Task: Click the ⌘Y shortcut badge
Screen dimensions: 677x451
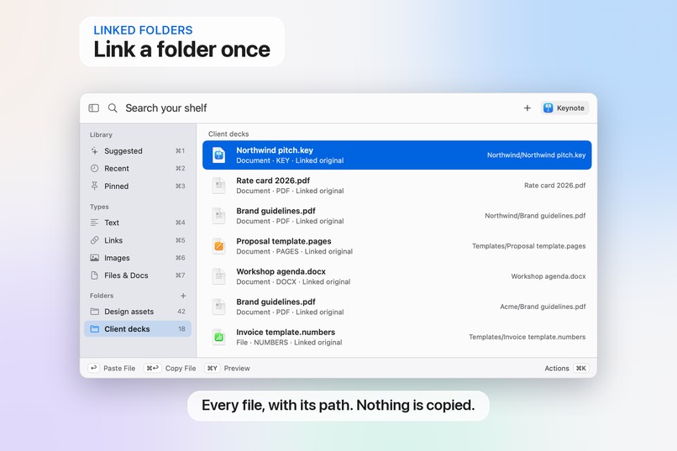Action: (x=212, y=368)
